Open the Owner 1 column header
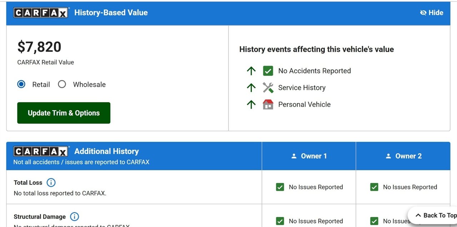Screen dimensions: 457x227 (x=309, y=156)
